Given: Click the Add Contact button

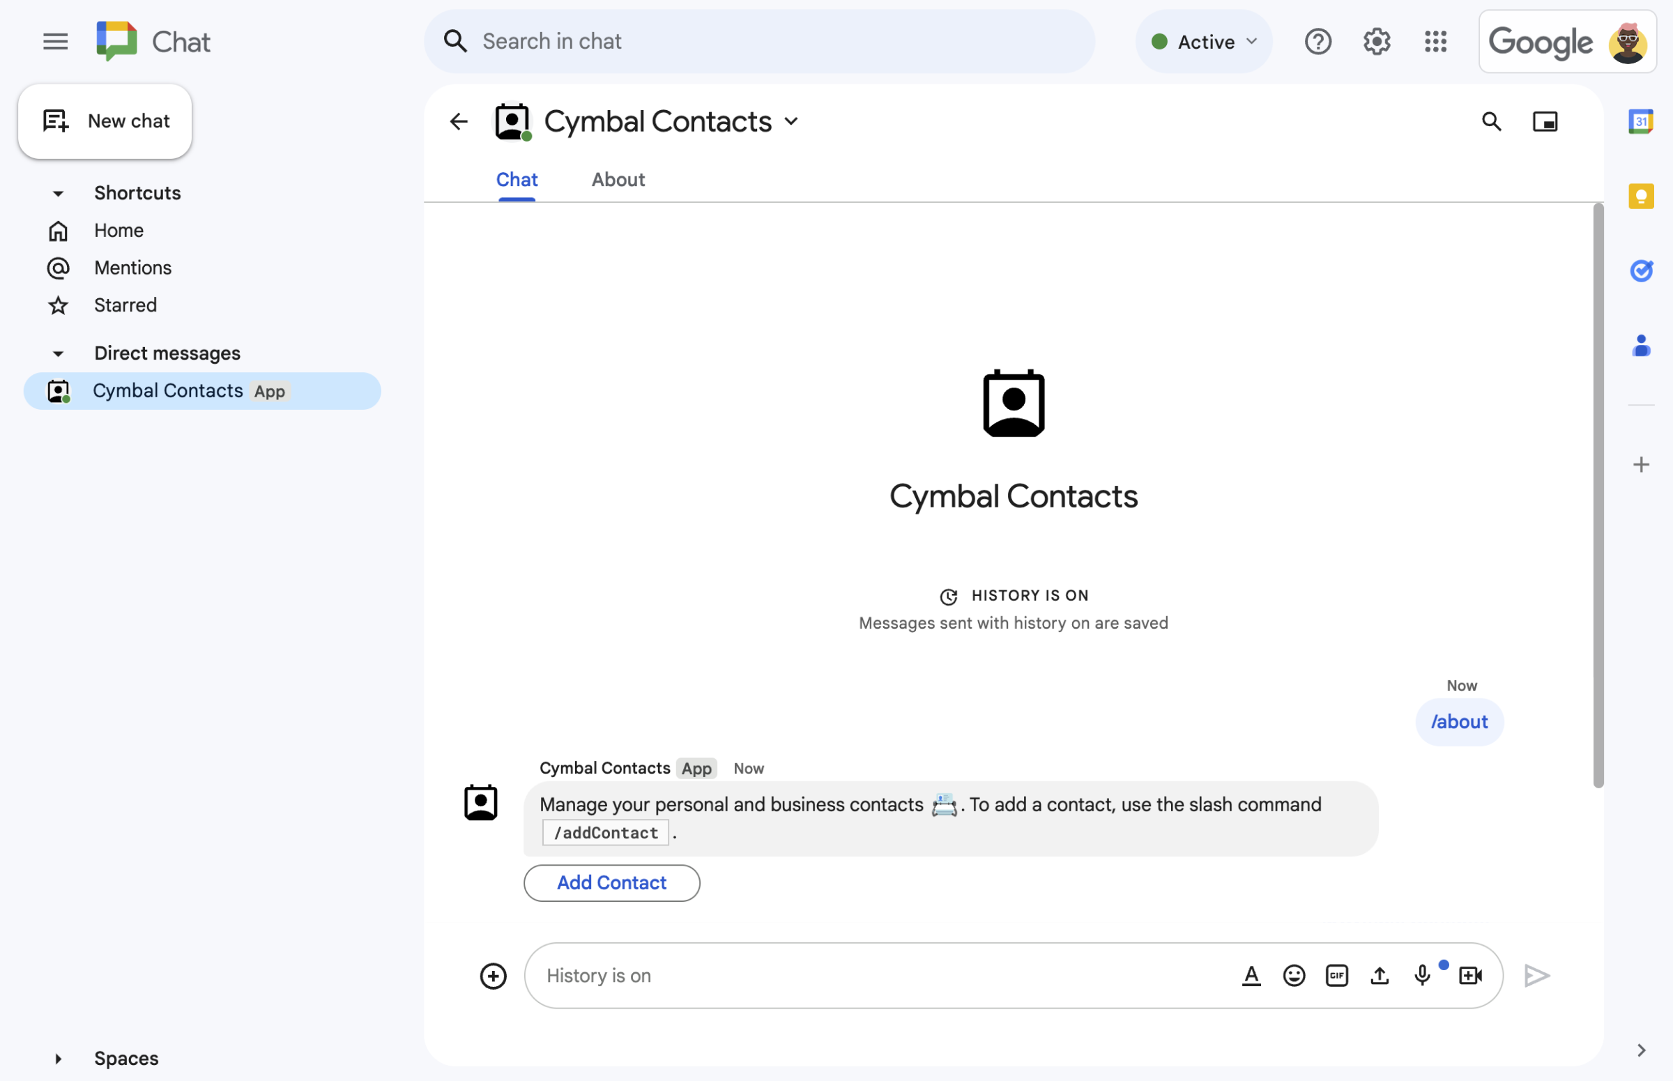Looking at the screenshot, I should pyautogui.click(x=611, y=882).
